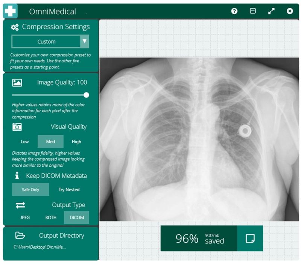The width and height of the screenshot is (301, 267).
Task: Click the Image Quality picture icon
Action: [x=17, y=83]
